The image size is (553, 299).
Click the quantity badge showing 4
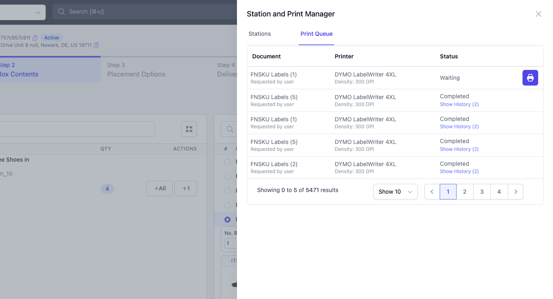pyautogui.click(x=107, y=189)
